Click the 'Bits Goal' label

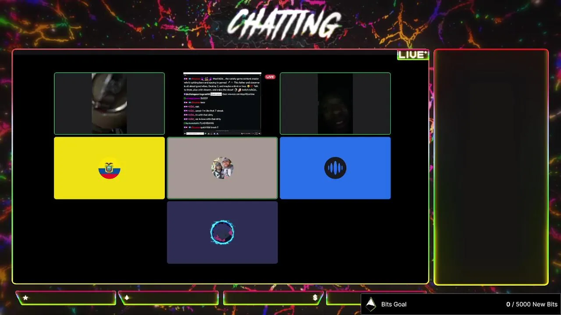(x=394, y=304)
